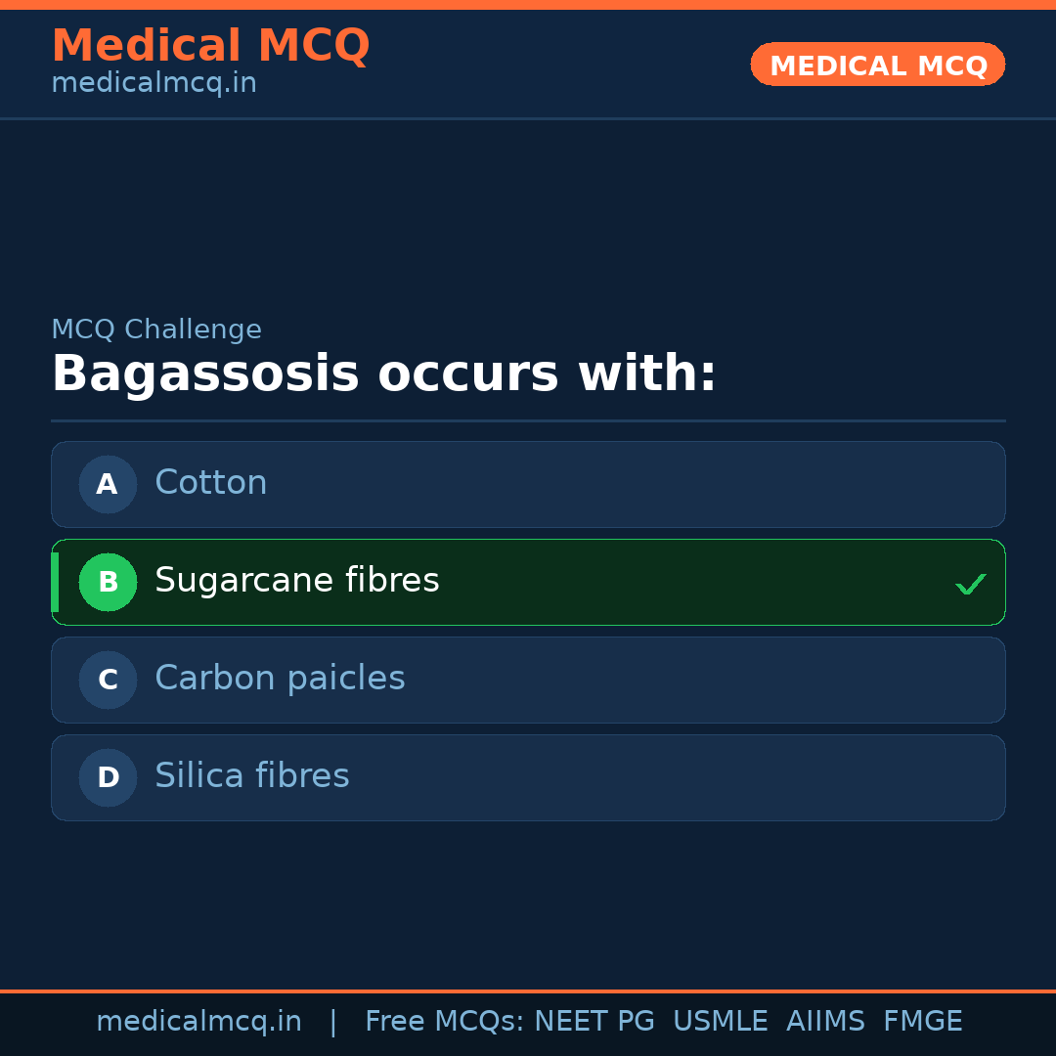Click the orange MEDICAL MCQ badge
This screenshot has height=1056, width=1056.
pyautogui.click(x=877, y=65)
